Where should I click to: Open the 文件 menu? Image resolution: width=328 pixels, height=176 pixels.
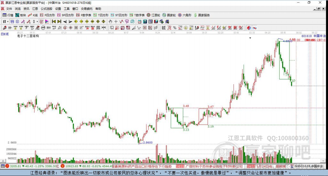click(9, 9)
